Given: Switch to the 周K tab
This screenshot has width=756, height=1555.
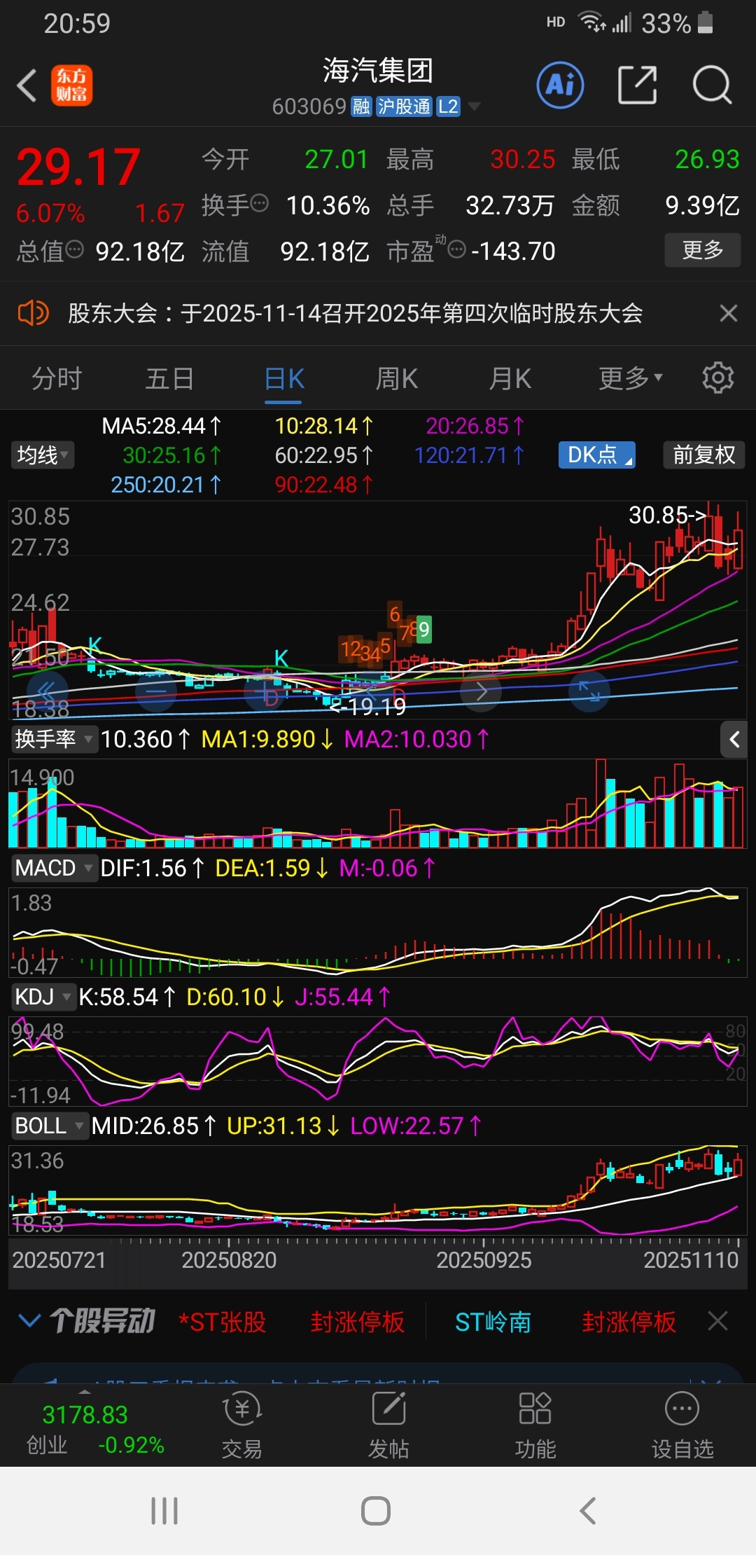Looking at the screenshot, I should pyautogui.click(x=397, y=379).
